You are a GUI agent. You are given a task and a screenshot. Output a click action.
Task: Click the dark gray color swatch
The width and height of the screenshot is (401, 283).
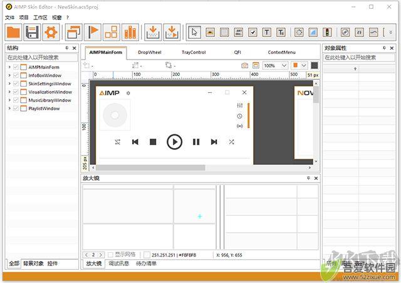tap(315, 65)
